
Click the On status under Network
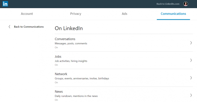click(56, 82)
